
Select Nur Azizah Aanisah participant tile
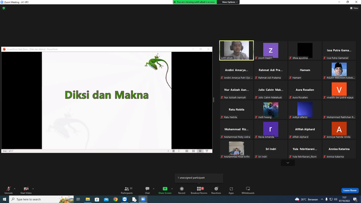(x=236, y=90)
